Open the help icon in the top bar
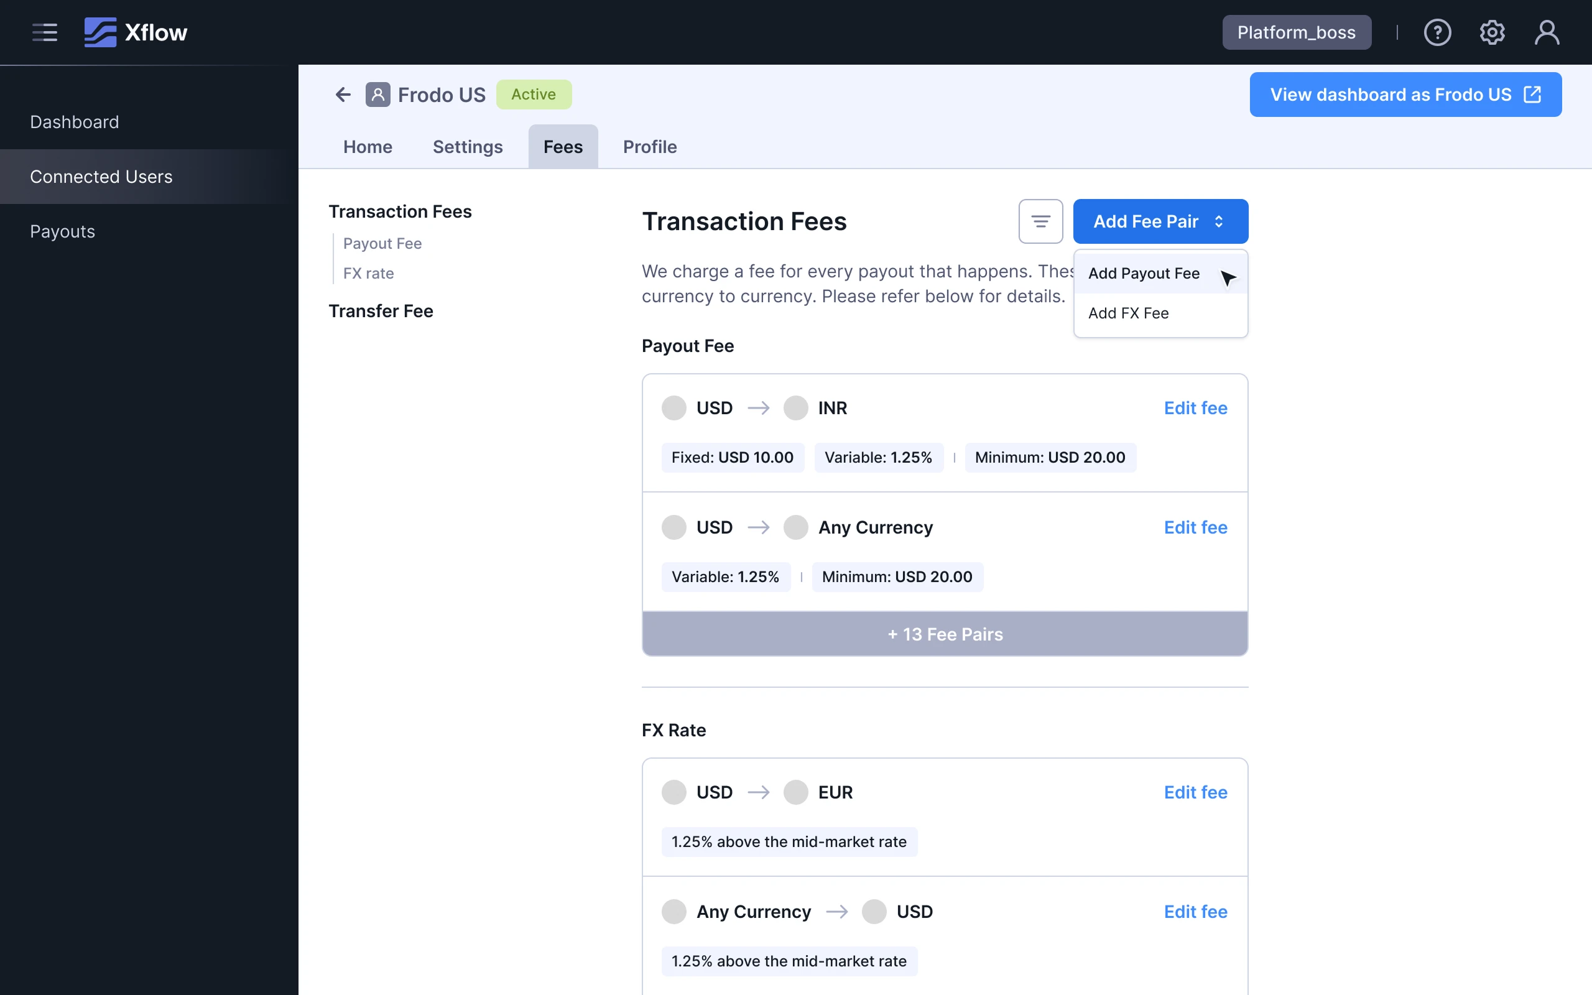Screen dimensions: 1592x995 click(x=1437, y=32)
